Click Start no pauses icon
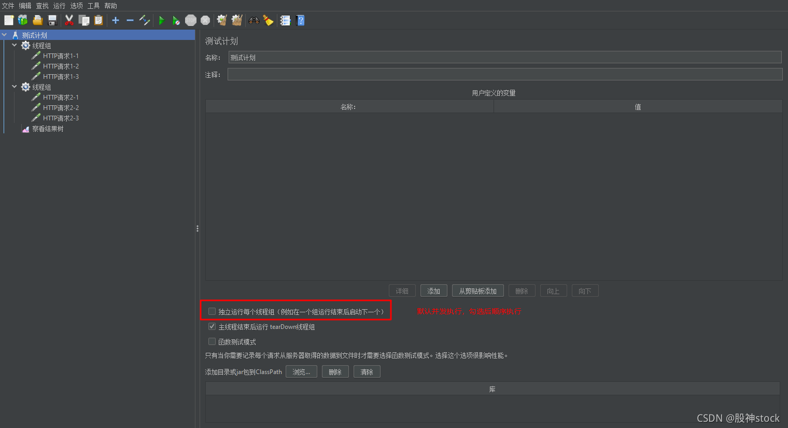 coord(176,20)
